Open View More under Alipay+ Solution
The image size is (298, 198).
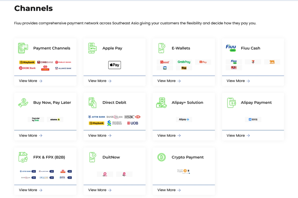pyautogui.click(x=169, y=136)
